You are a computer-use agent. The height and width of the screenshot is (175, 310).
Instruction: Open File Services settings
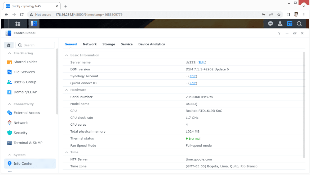30,72
